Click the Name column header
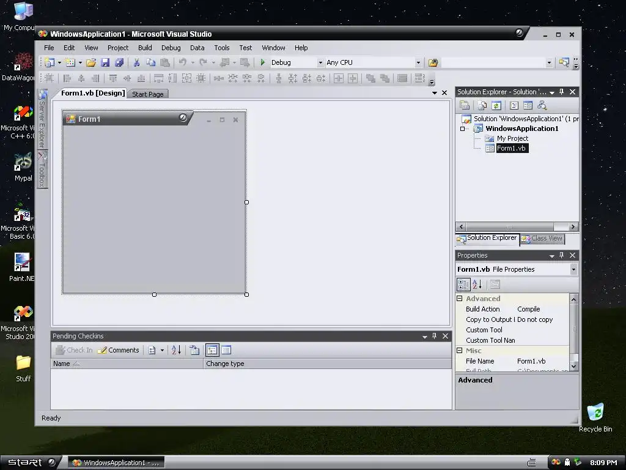The height and width of the screenshot is (470, 626). click(x=127, y=364)
